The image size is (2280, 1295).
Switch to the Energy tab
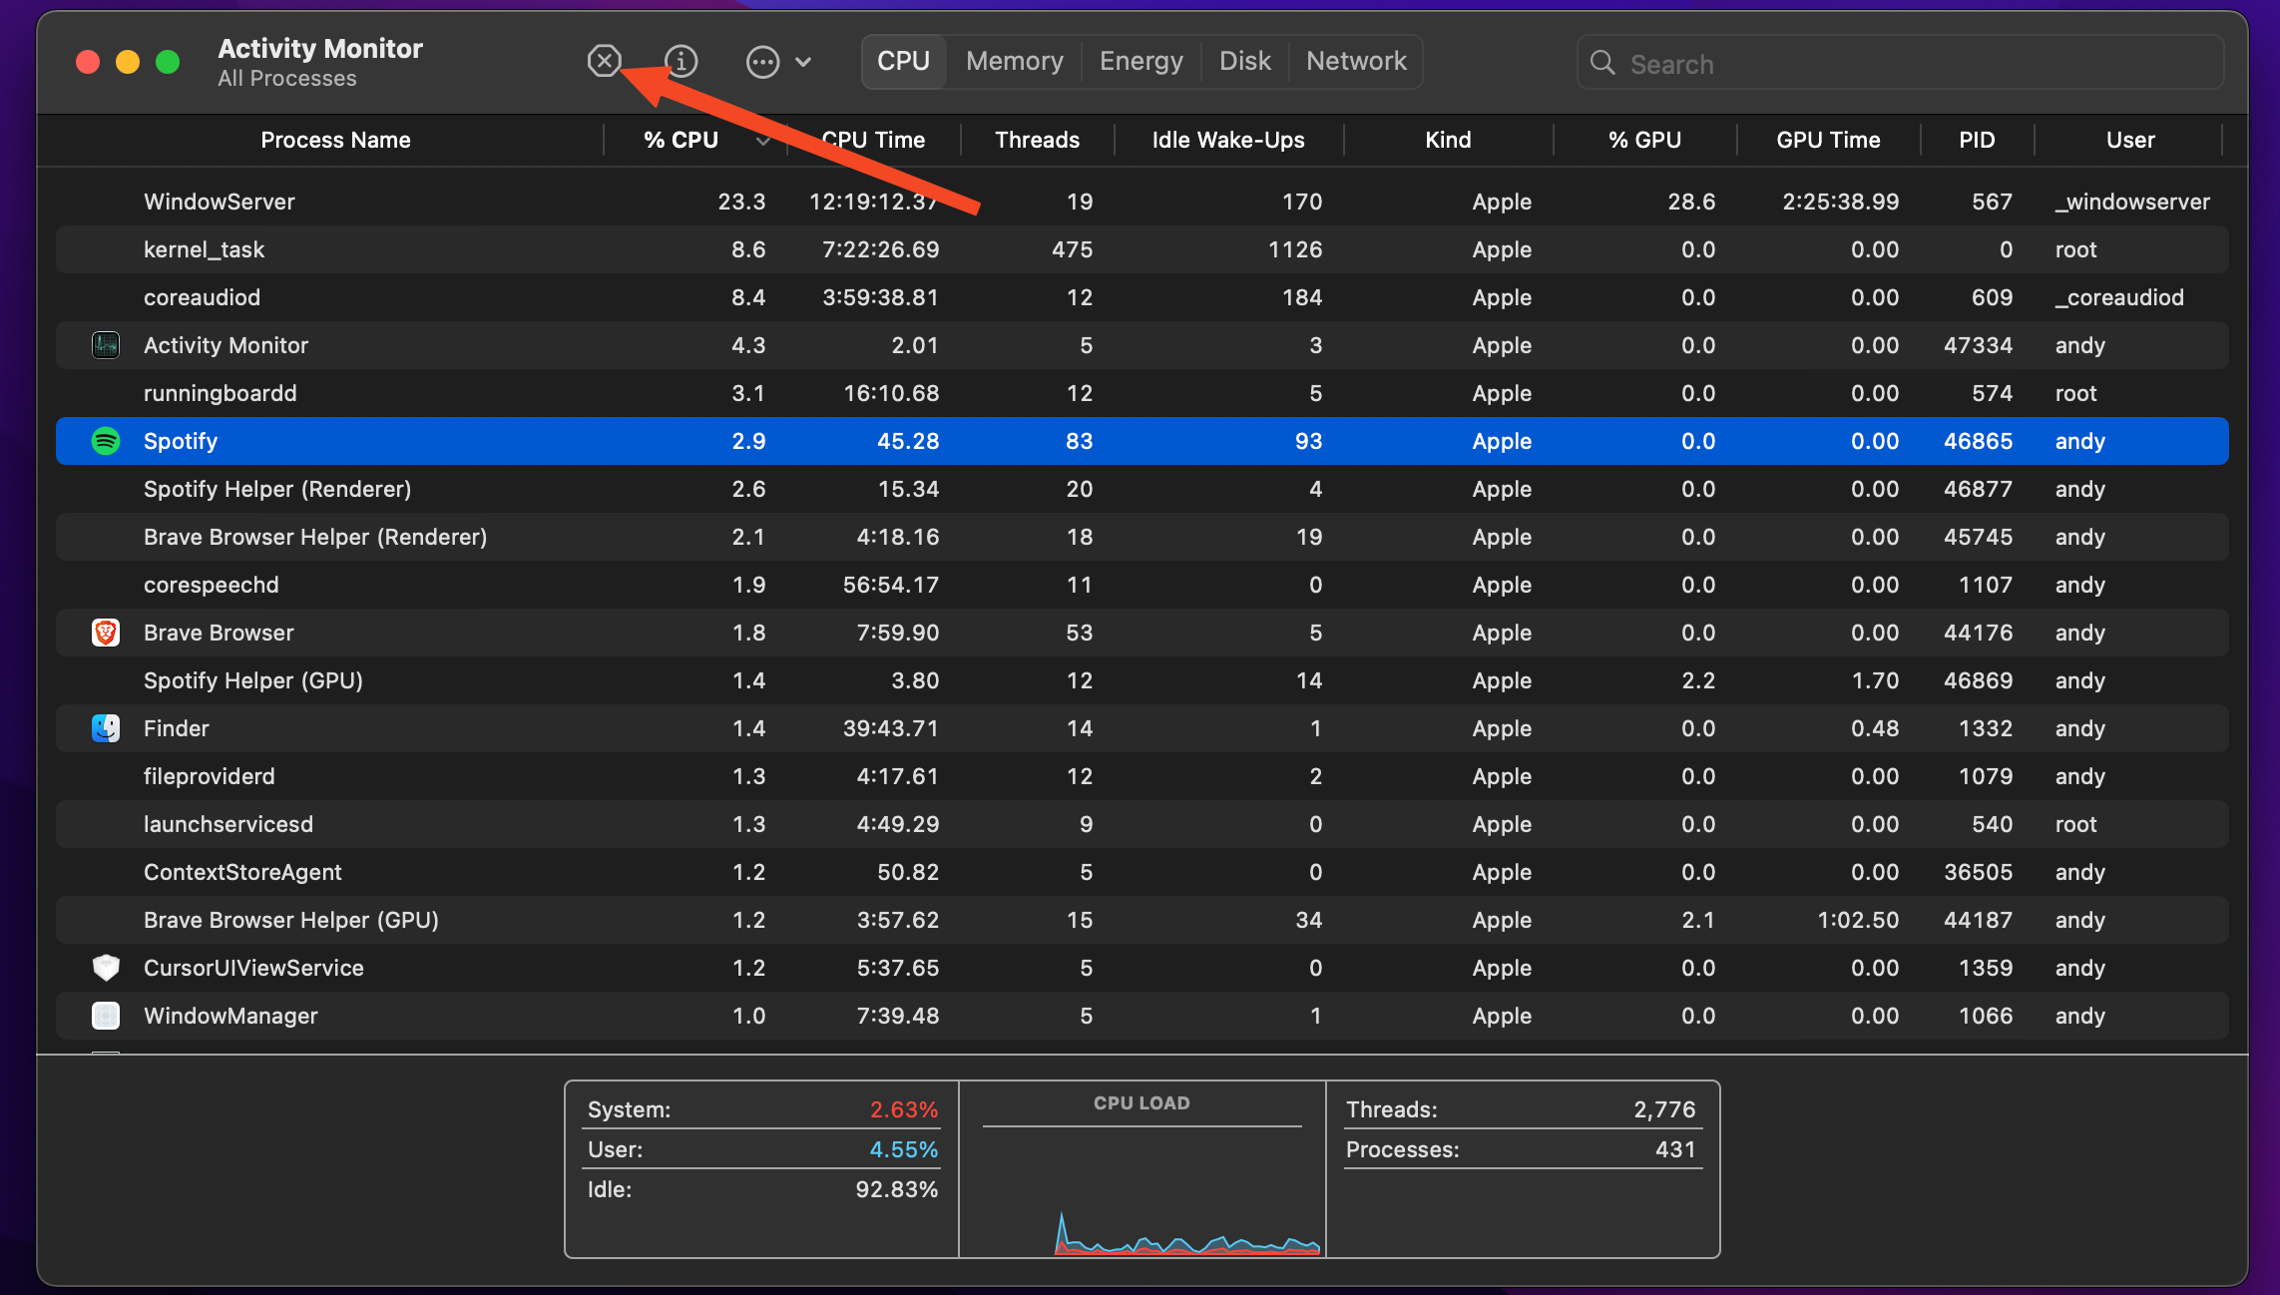pyautogui.click(x=1140, y=61)
